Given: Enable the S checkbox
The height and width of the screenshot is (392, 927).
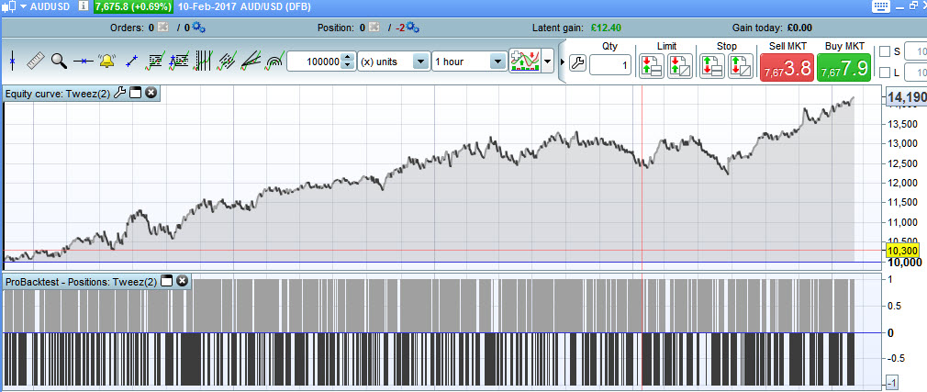Looking at the screenshot, I should (x=885, y=51).
